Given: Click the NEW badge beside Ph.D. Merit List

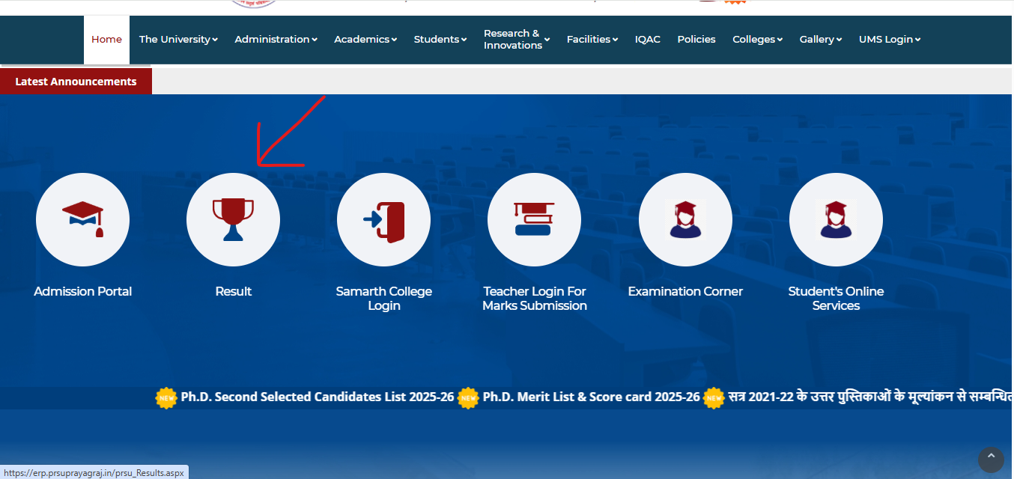Looking at the screenshot, I should point(467,397).
